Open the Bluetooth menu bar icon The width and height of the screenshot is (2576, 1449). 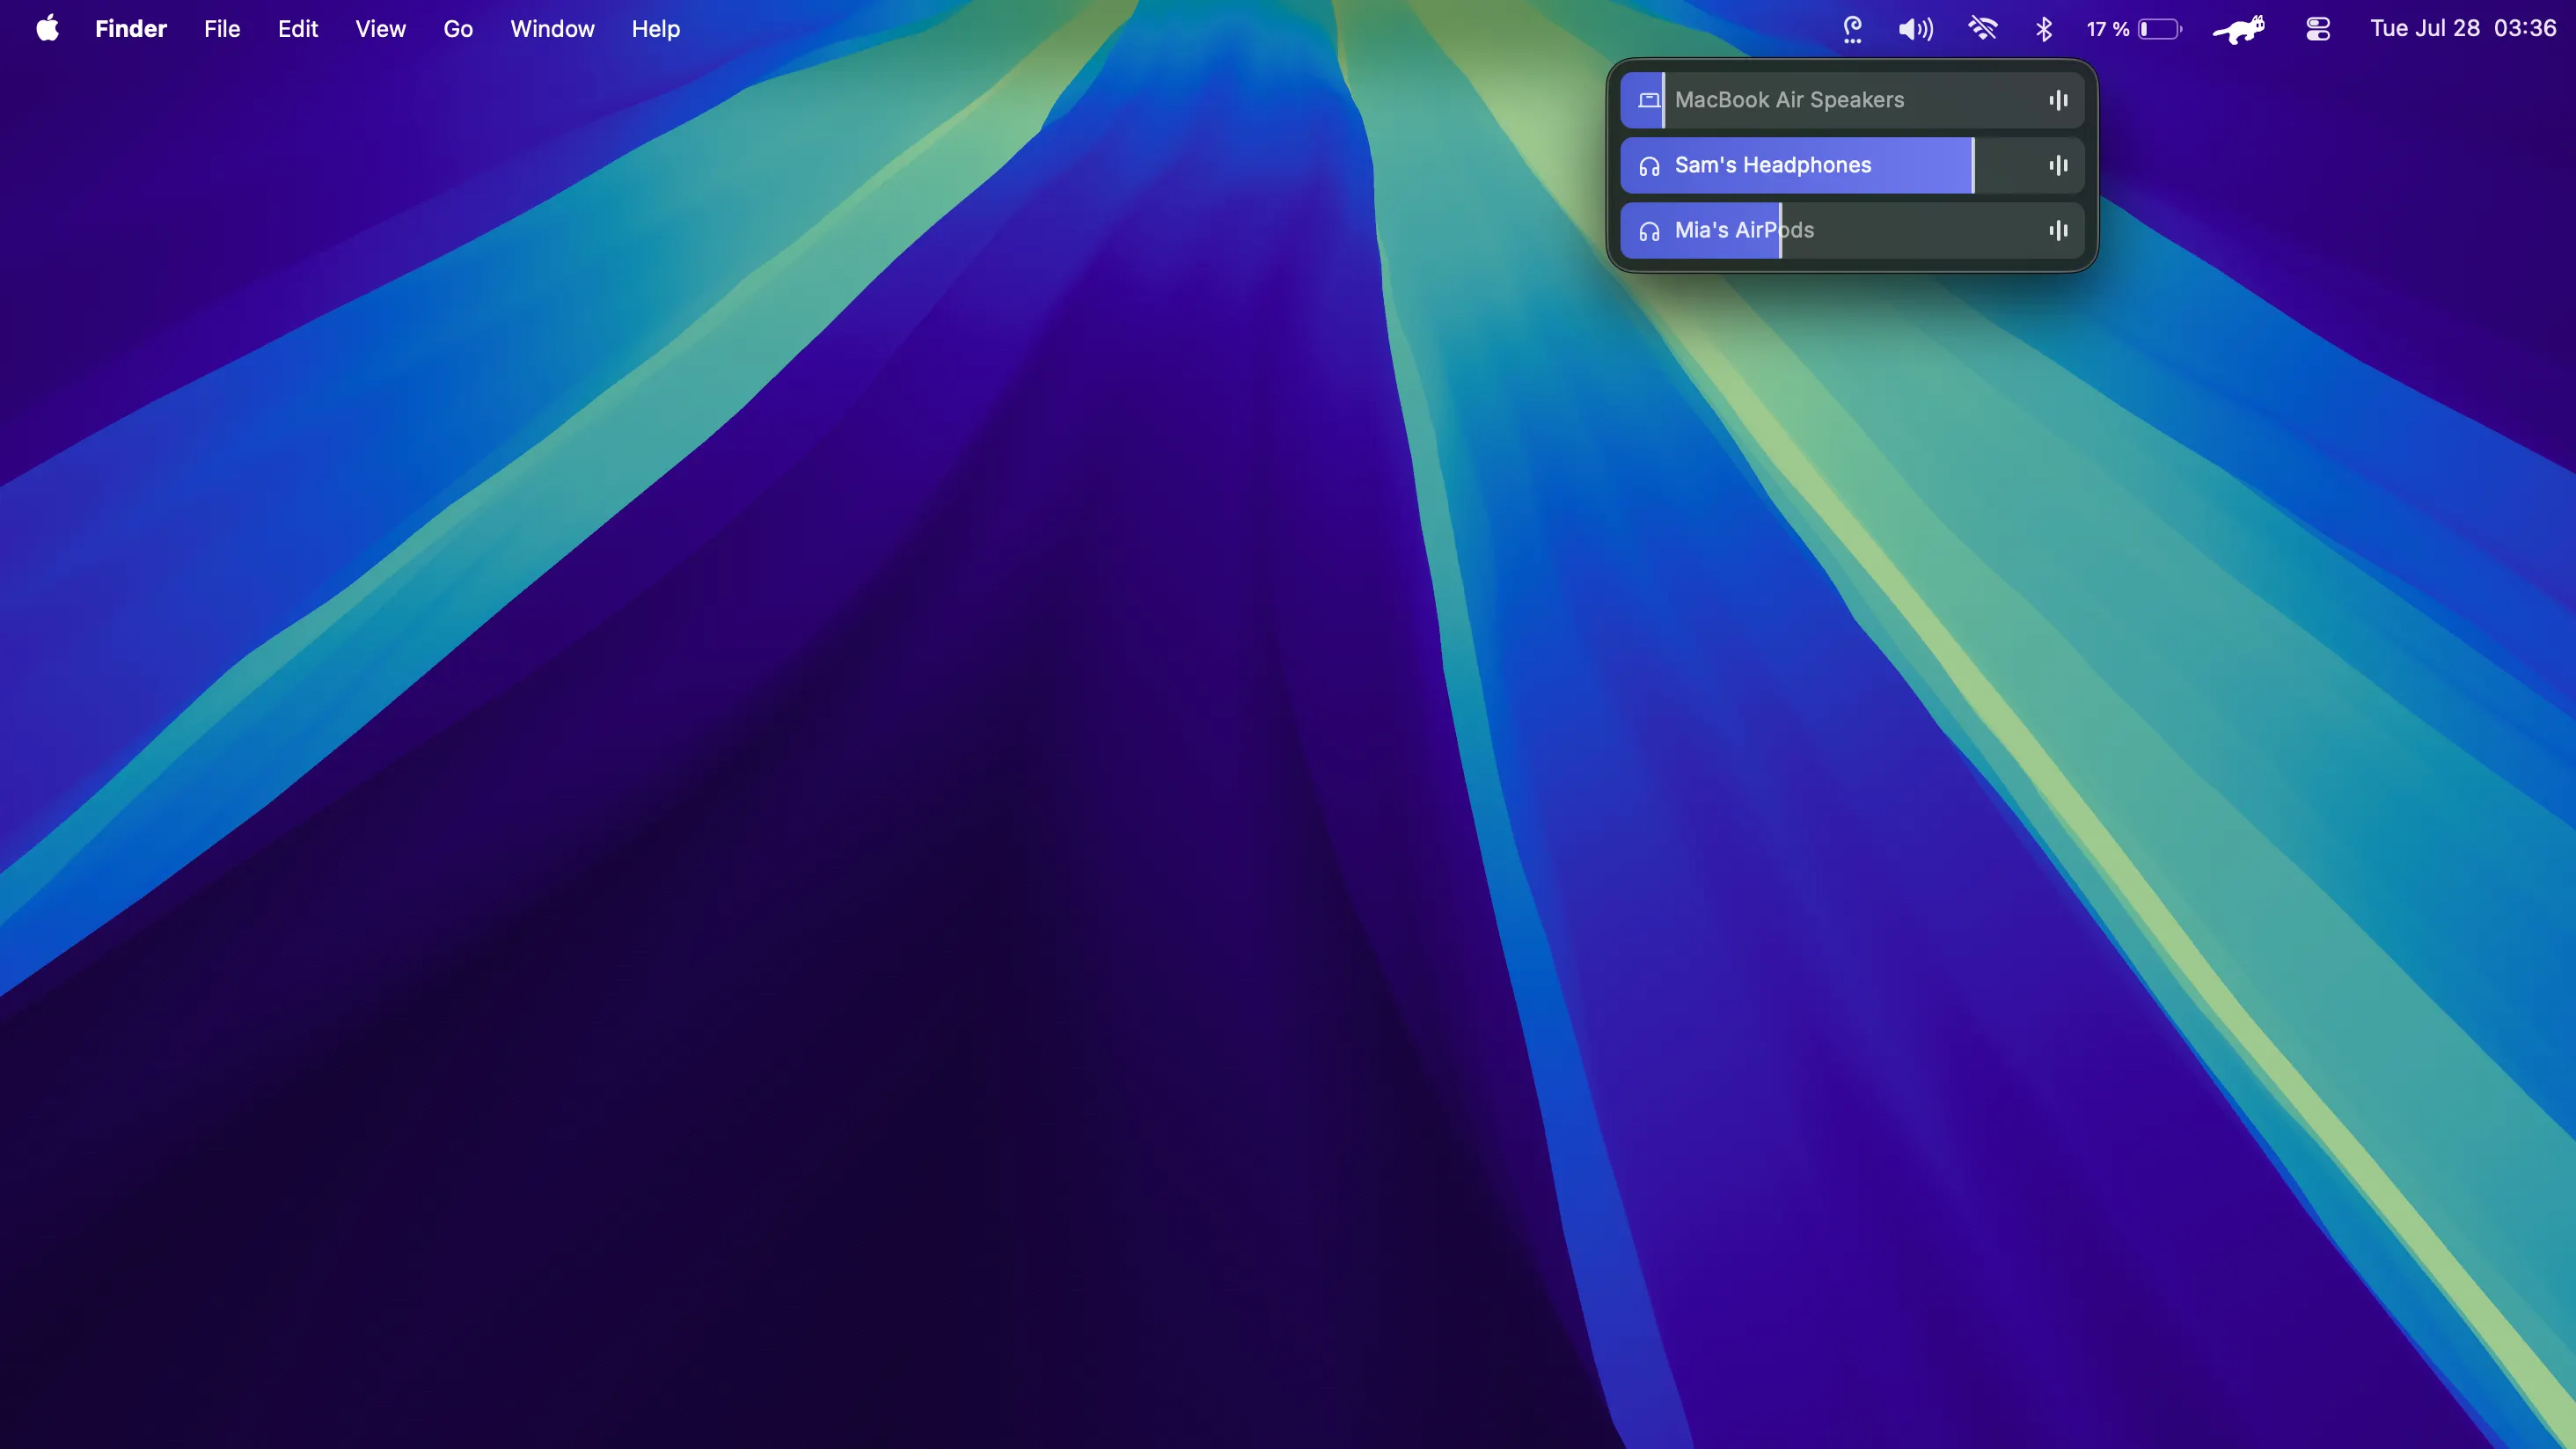(x=2044, y=29)
